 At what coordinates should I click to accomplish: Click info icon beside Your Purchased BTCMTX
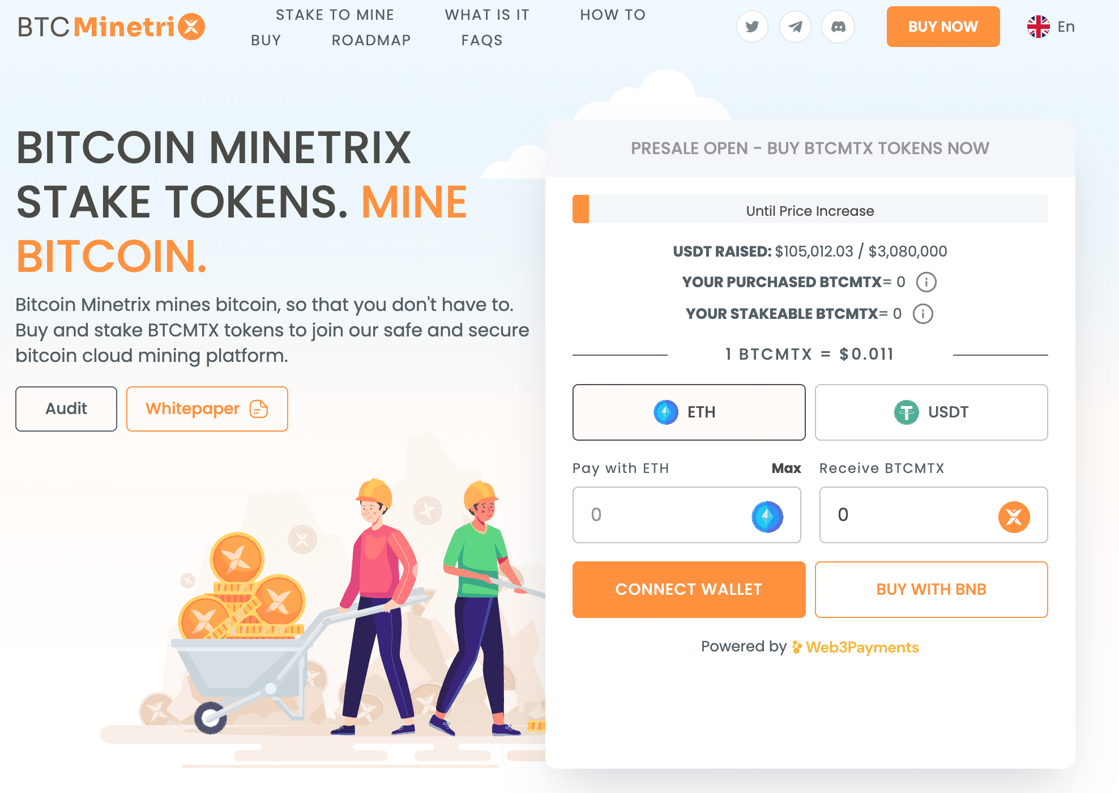[926, 282]
